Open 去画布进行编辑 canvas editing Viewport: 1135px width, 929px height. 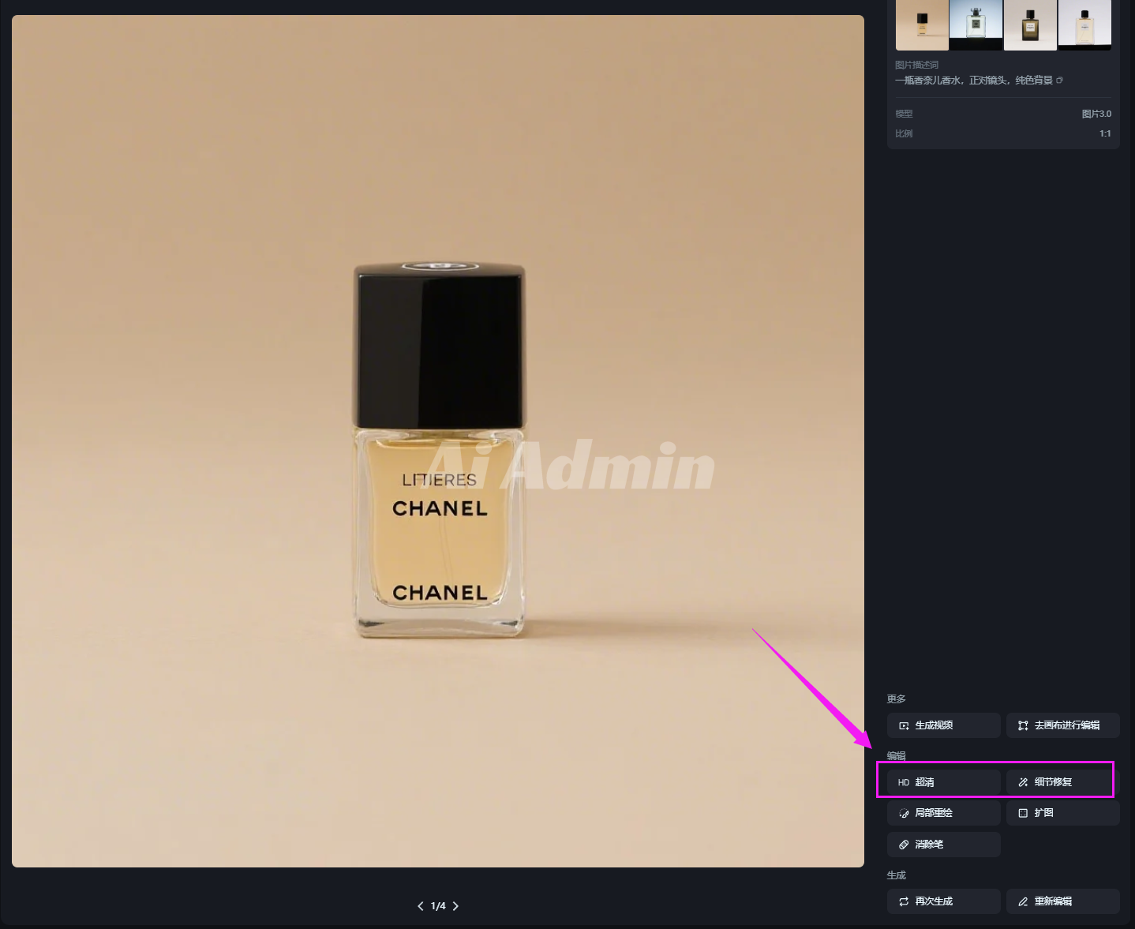tap(1062, 725)
